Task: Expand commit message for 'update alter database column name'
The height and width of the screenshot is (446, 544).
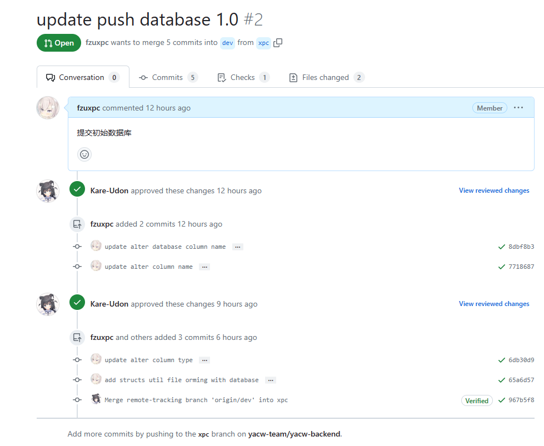Action: tap(238, 247)
